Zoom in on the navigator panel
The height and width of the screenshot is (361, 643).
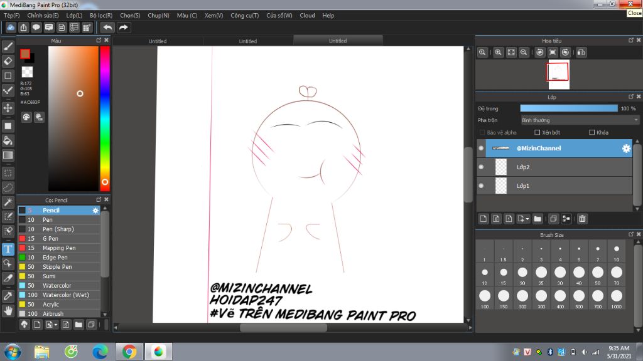tap(498, 53)
